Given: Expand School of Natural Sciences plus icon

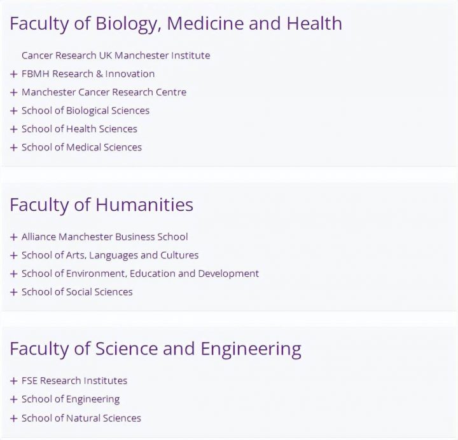Looking at the screenshot, I should [14, 418].
